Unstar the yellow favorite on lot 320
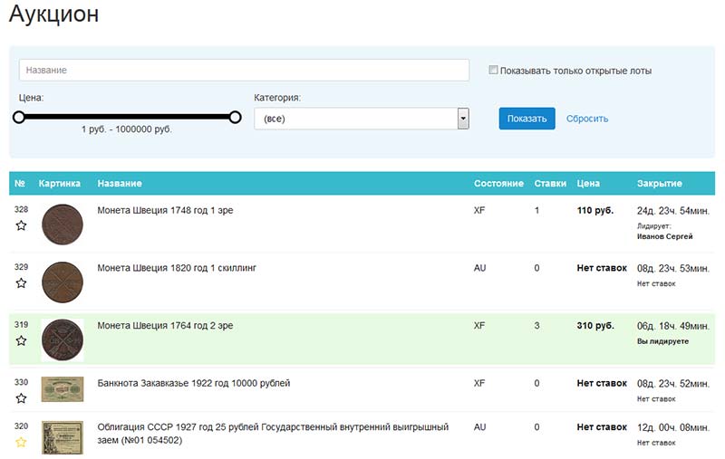Screen dimensions: 725x459 coord(21,442)
